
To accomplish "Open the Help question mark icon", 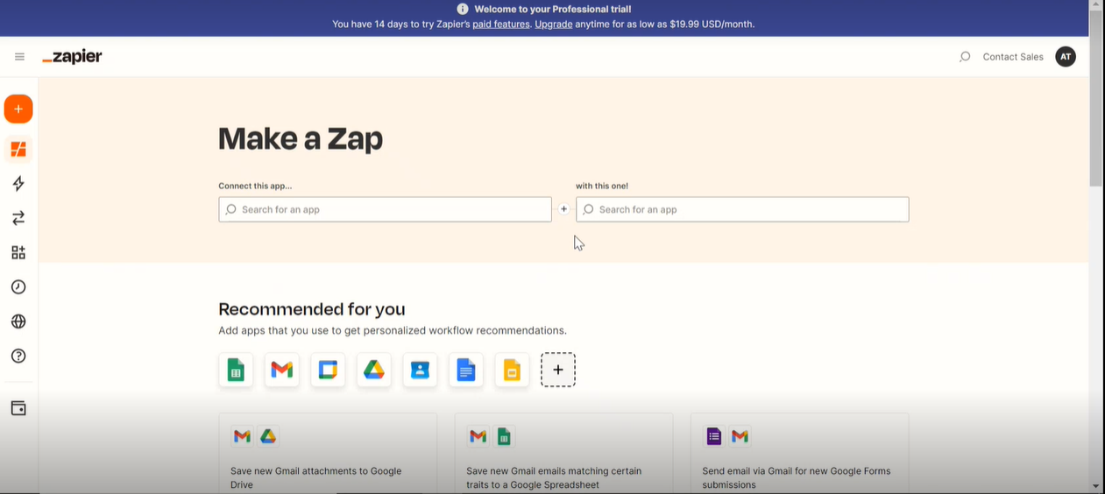I will 18,356.
